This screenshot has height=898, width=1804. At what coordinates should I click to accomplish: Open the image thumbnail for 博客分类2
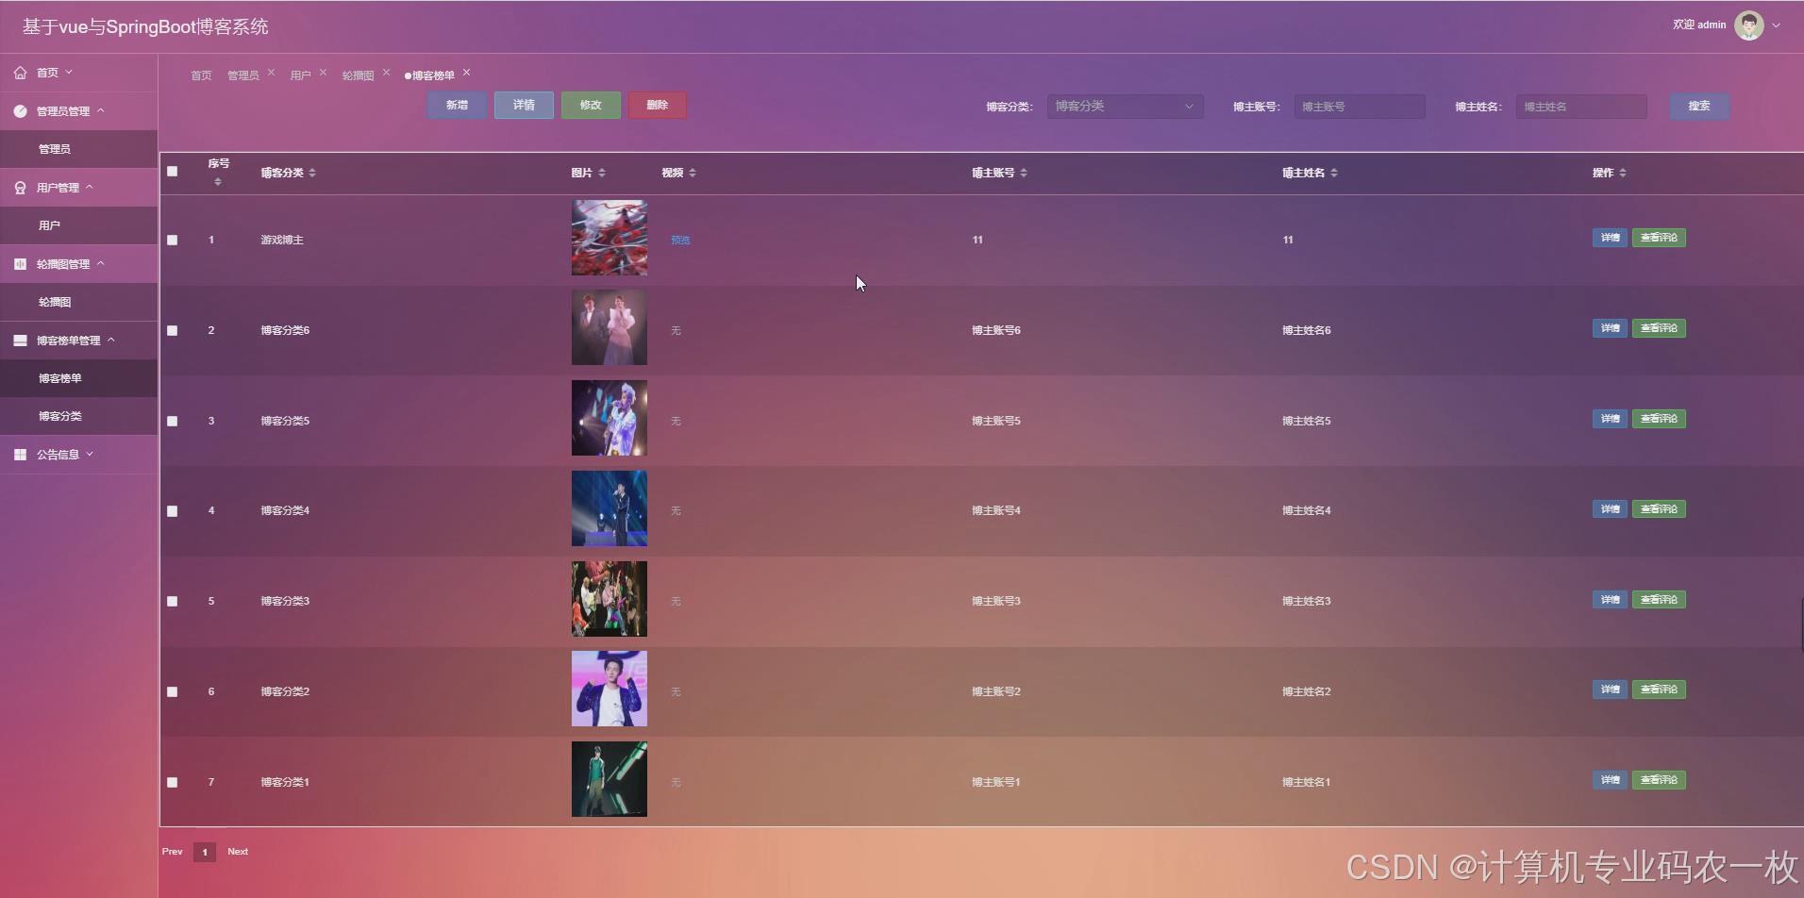pyautogui.click(x=610, y=689)
